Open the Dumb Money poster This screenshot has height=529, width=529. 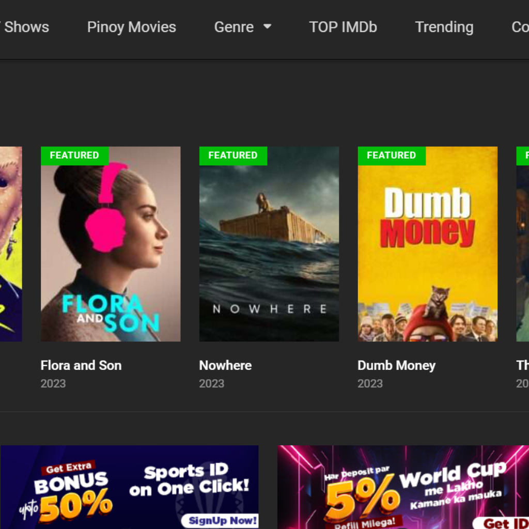point(427,244)
